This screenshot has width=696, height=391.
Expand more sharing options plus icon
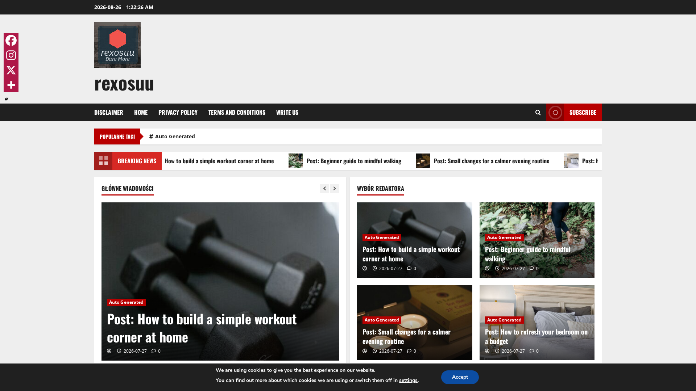pos(11,85)
